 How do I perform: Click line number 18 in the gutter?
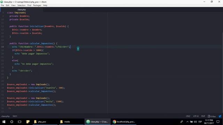tap(3, 47)
